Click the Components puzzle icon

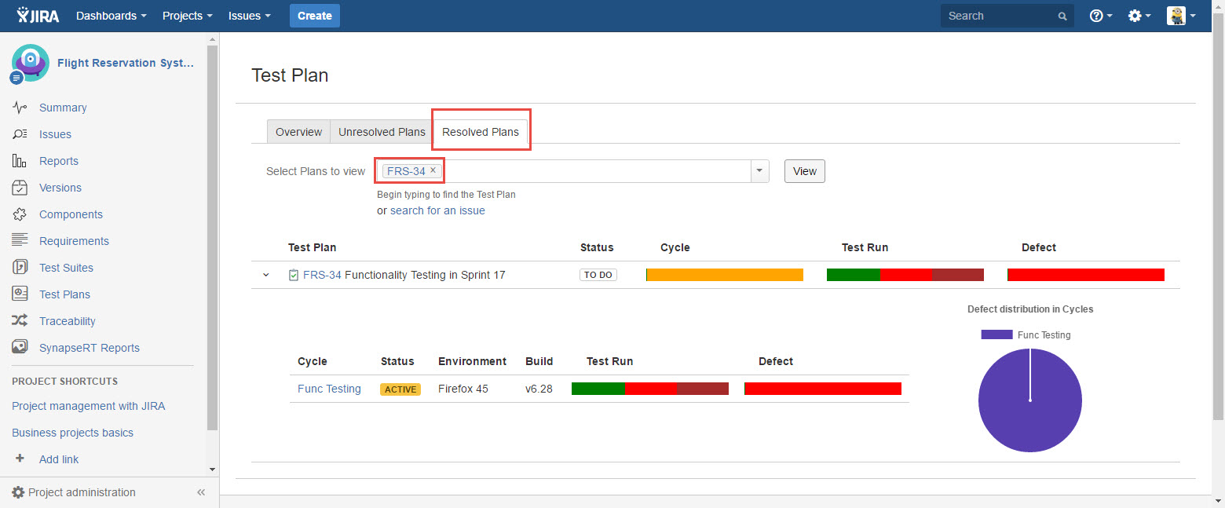(20, 214)
